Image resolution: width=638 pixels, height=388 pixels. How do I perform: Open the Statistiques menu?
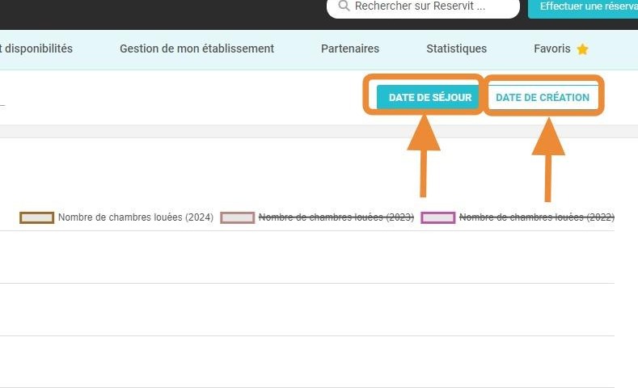[457, 48]
